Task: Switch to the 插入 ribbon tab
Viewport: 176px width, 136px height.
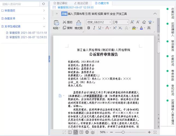Action: [71, 14]
